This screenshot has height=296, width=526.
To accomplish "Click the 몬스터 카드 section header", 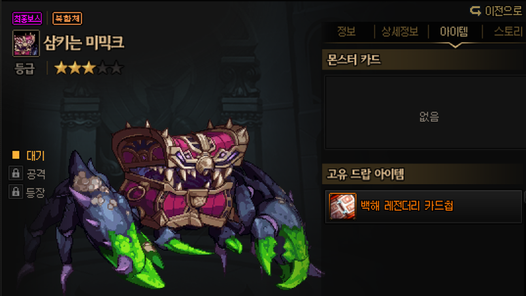I will click(x=424, y=60).
